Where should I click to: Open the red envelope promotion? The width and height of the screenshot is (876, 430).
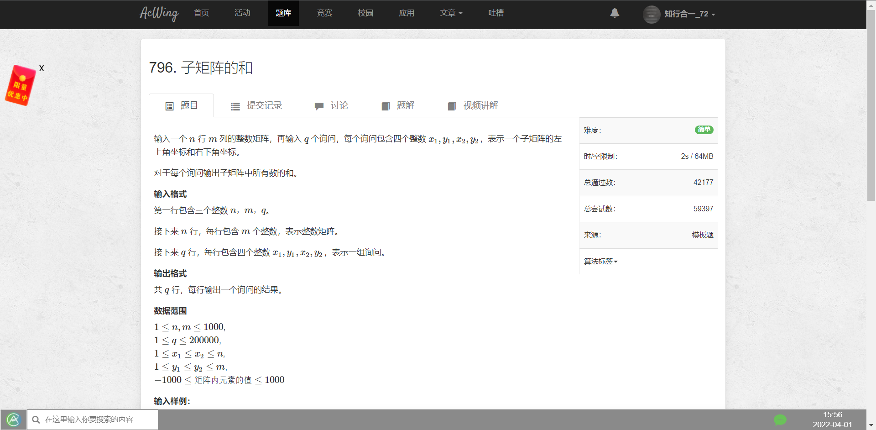point(21,85)
